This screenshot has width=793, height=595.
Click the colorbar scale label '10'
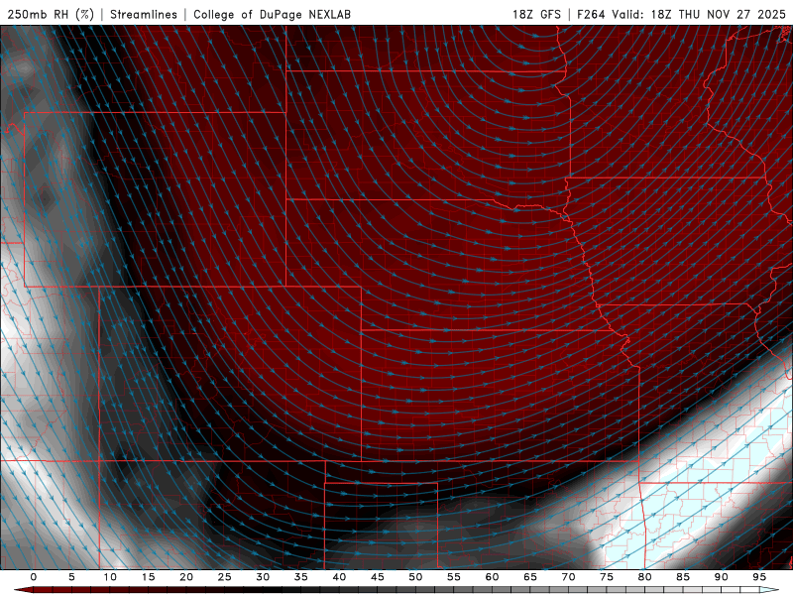coord(110,577)
